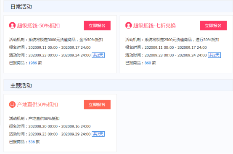
Task: Open the 产地直供50%抵扣 activity title
Action: tap(37, 104)
